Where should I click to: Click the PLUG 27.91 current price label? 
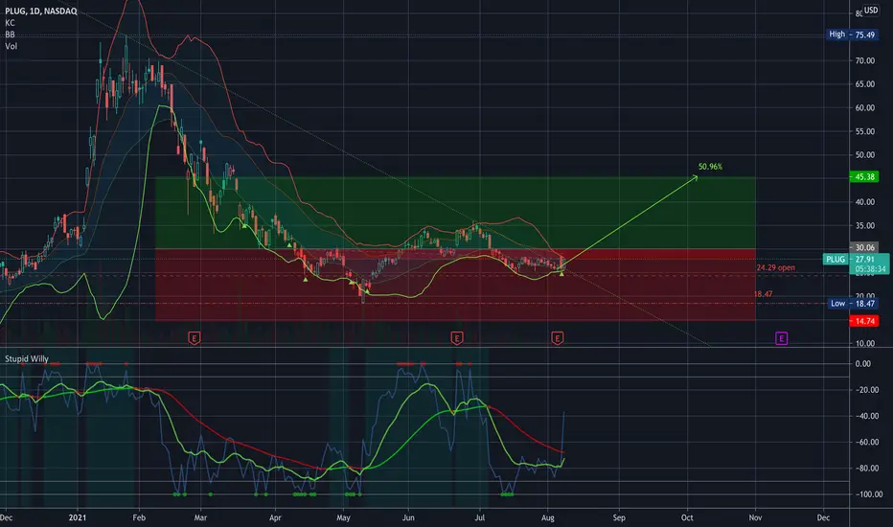click(856, 260)
